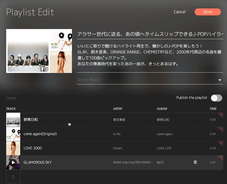
Task: Edit the playlist title field
Action: coord(150,34)
